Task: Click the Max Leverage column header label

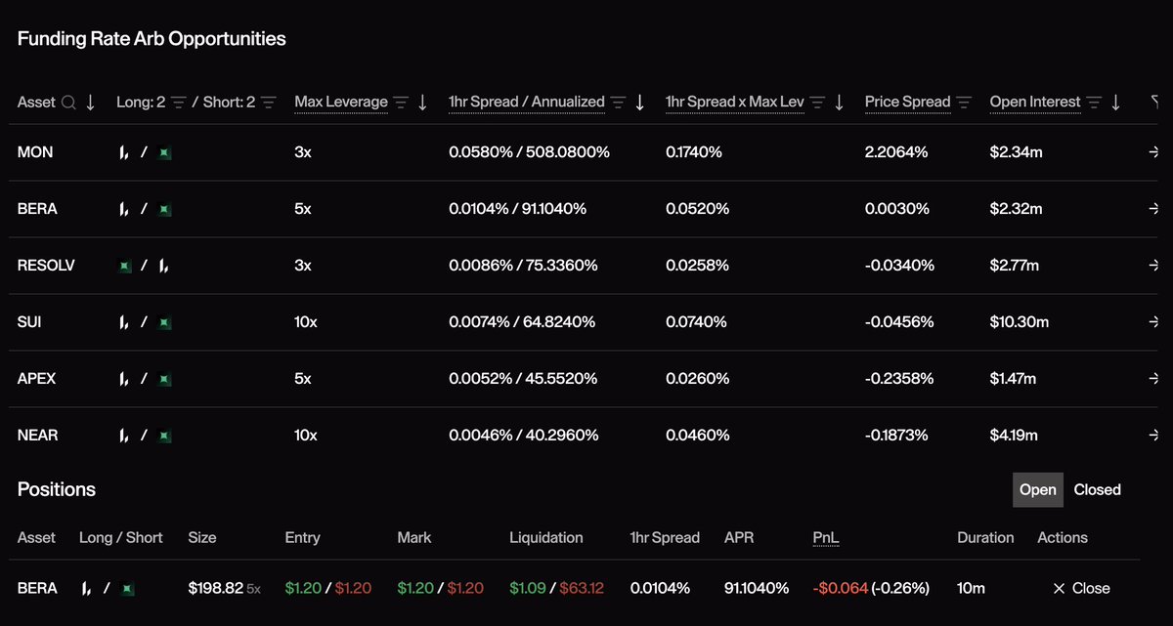Action: (x=341, y=103)
